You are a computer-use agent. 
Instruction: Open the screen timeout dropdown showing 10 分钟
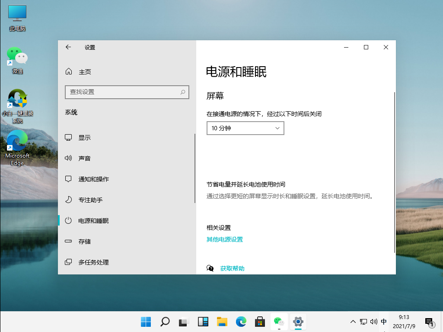(x=245, y=128)
